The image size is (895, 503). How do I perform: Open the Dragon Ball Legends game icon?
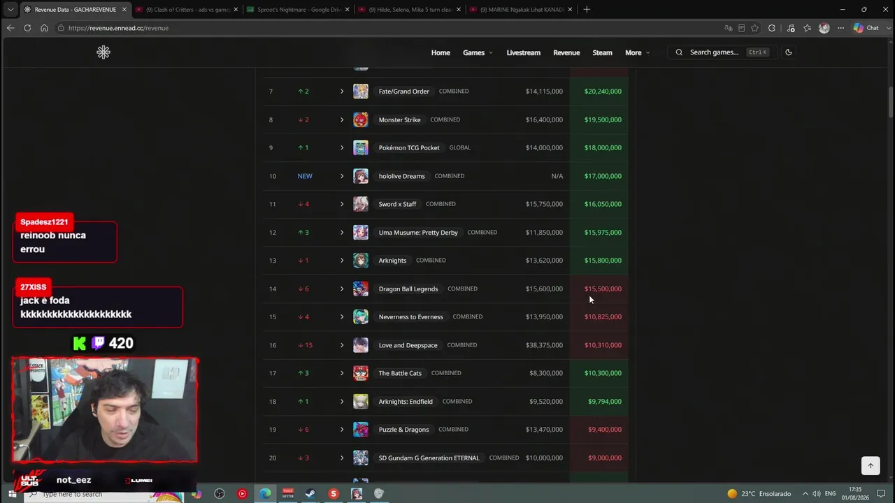tap(361, 289)
